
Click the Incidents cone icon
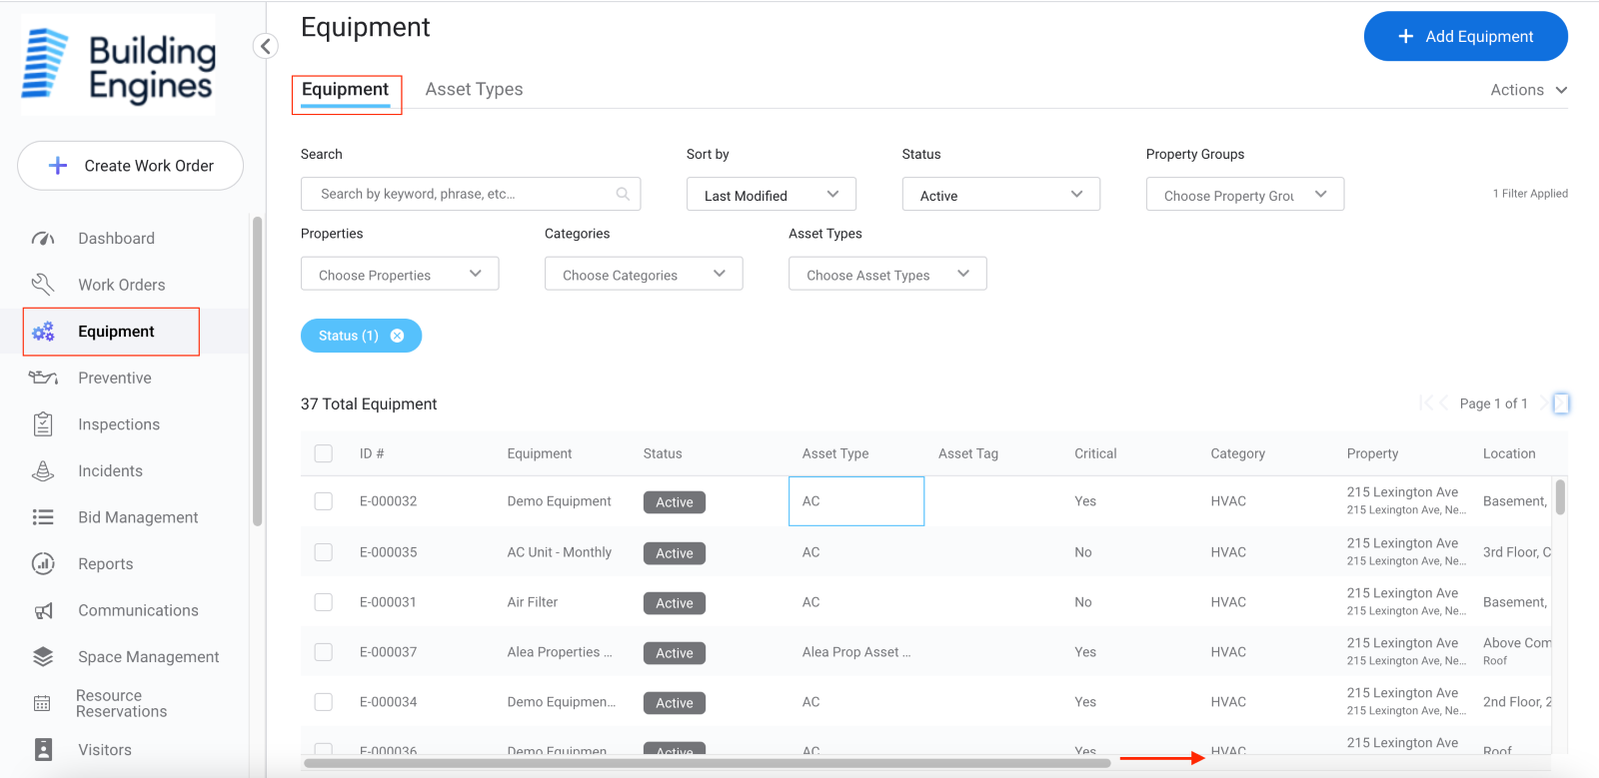(43, 471)
